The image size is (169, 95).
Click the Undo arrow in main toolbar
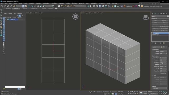[2, 6]
